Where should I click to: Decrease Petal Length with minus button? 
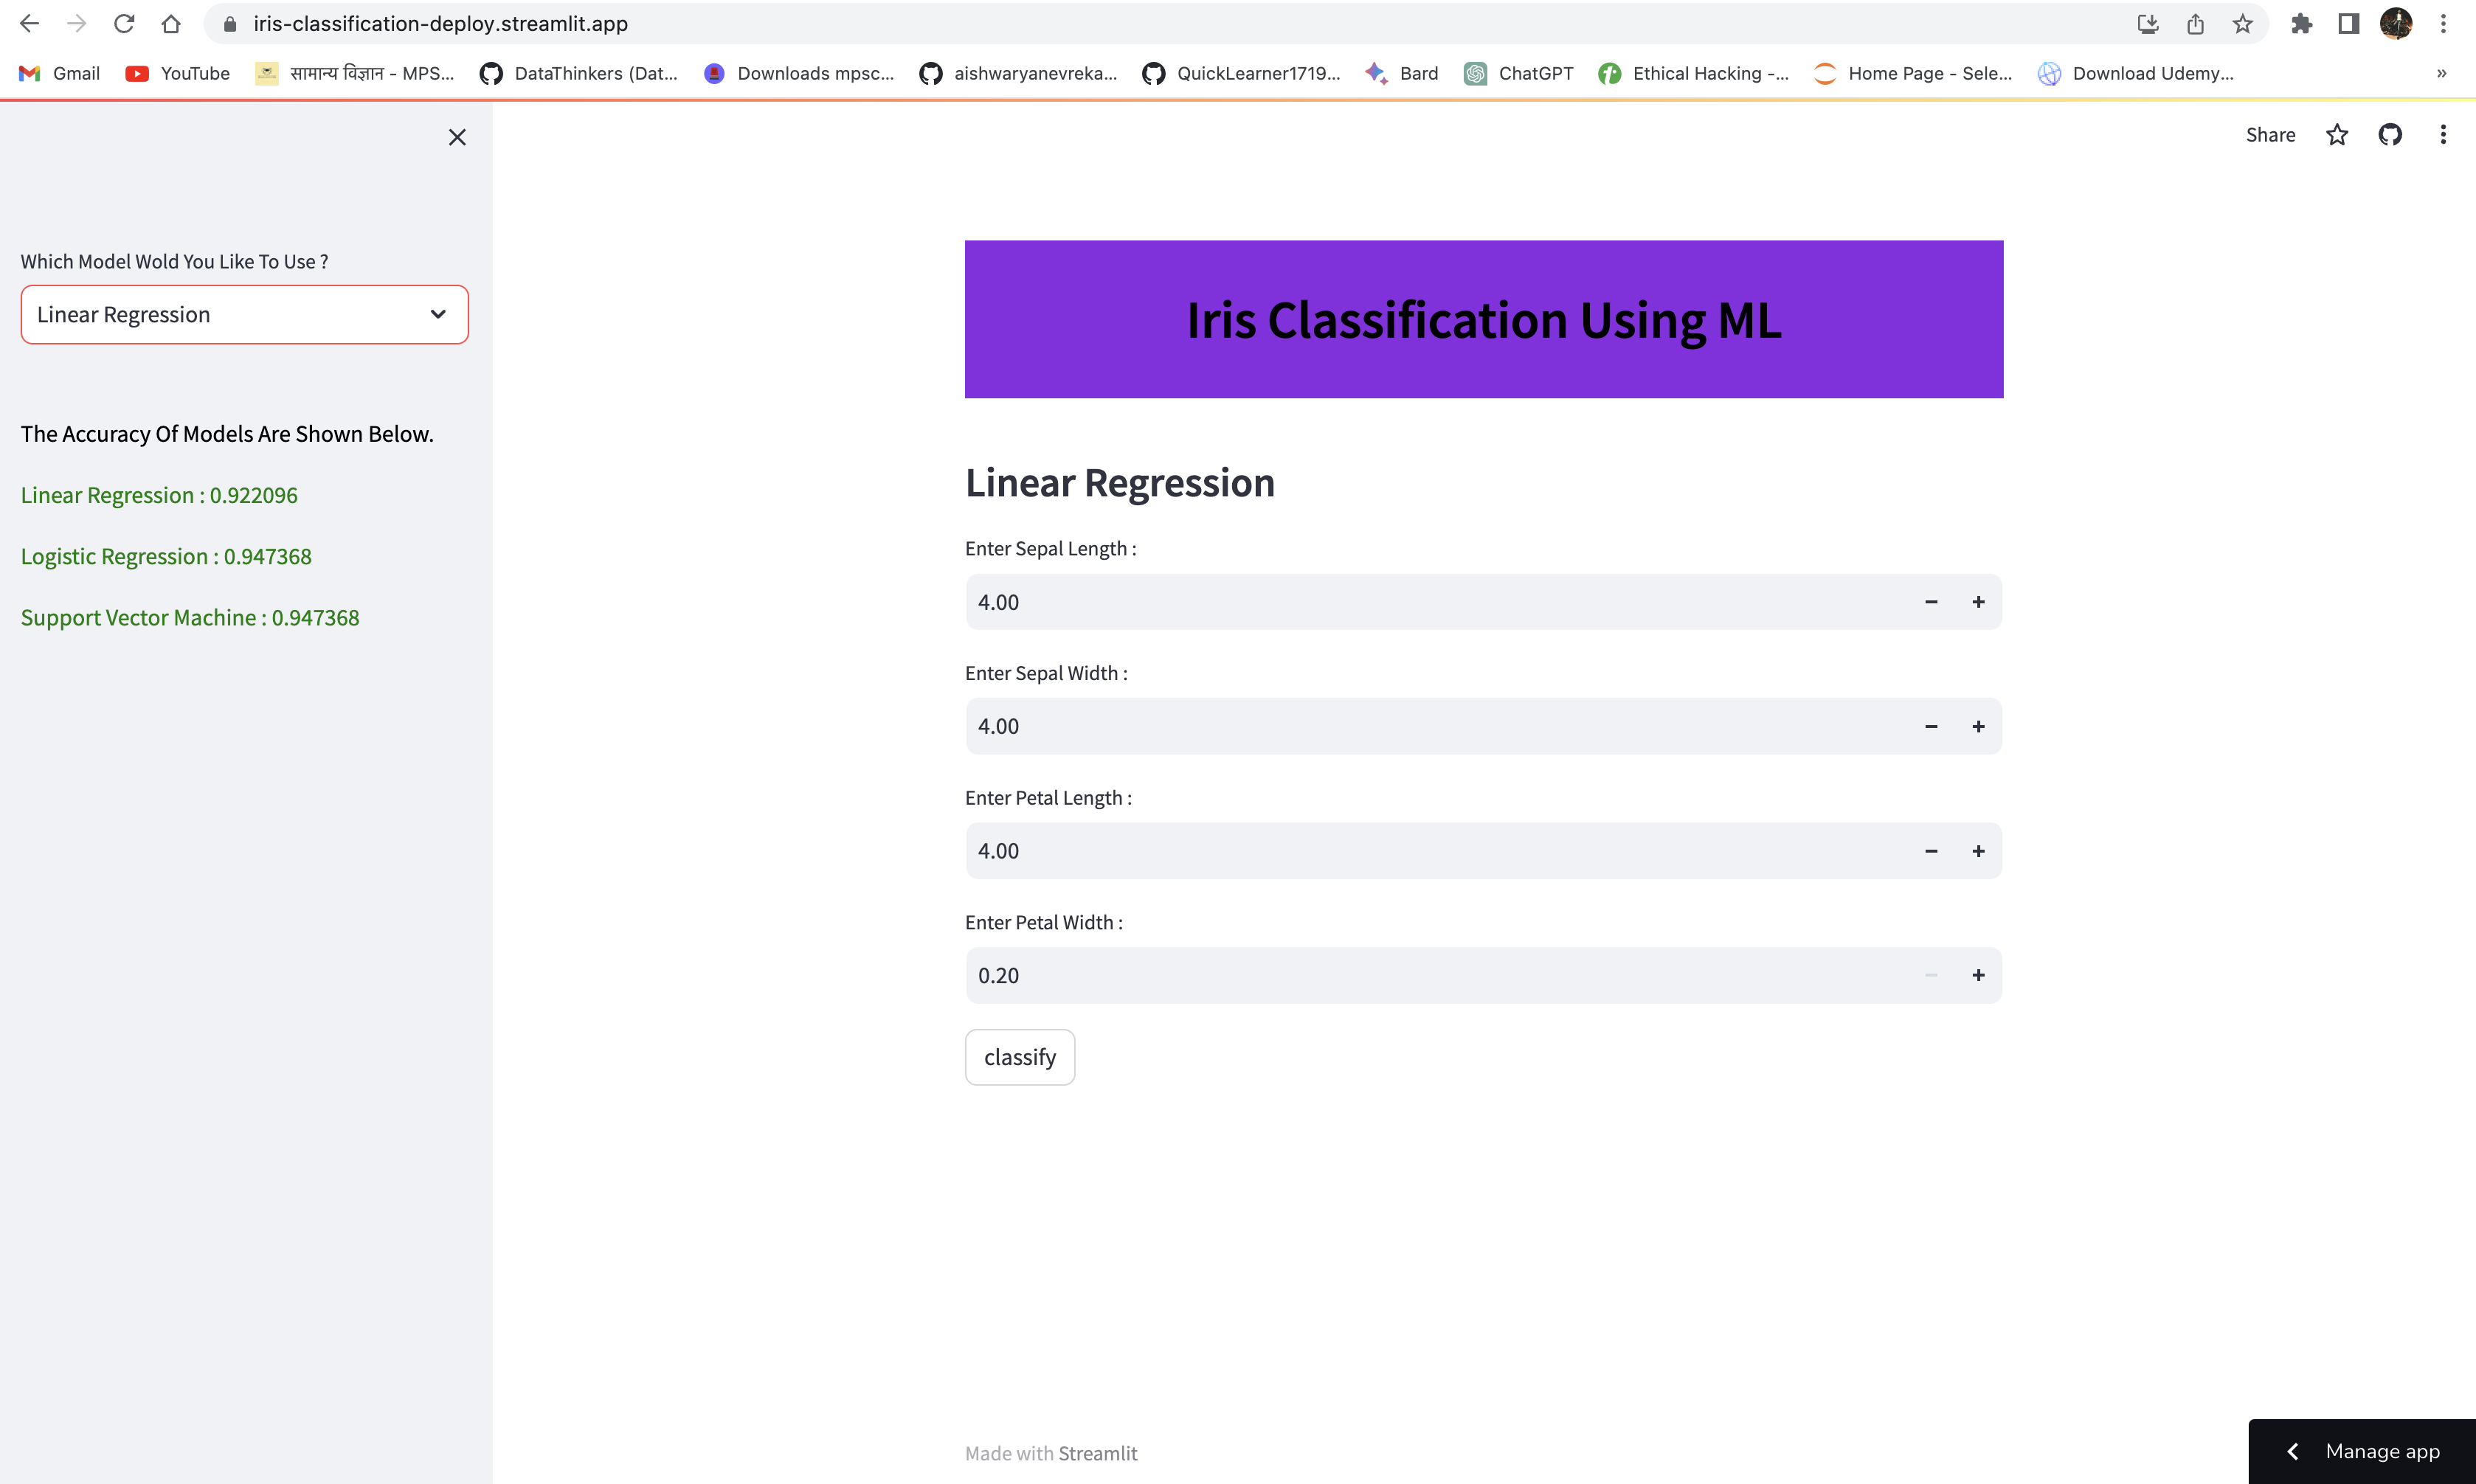point(1931,851)
